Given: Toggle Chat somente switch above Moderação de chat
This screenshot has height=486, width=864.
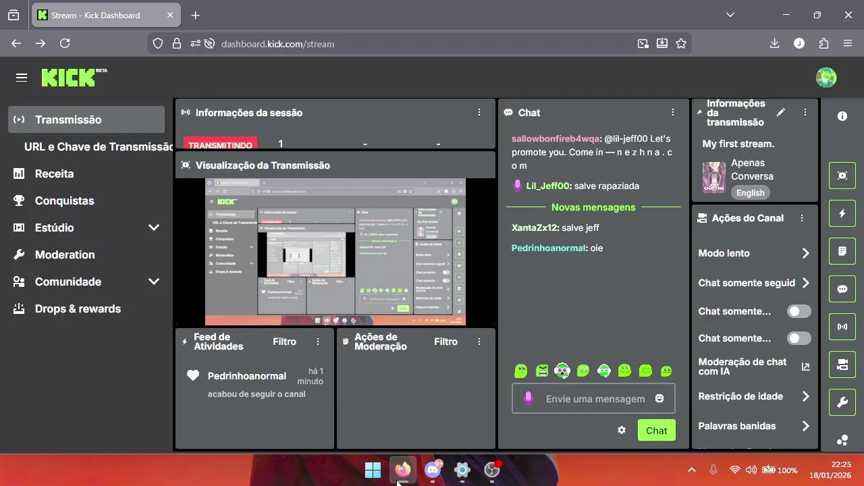Looking at the screenshot, I should point(799,338).
